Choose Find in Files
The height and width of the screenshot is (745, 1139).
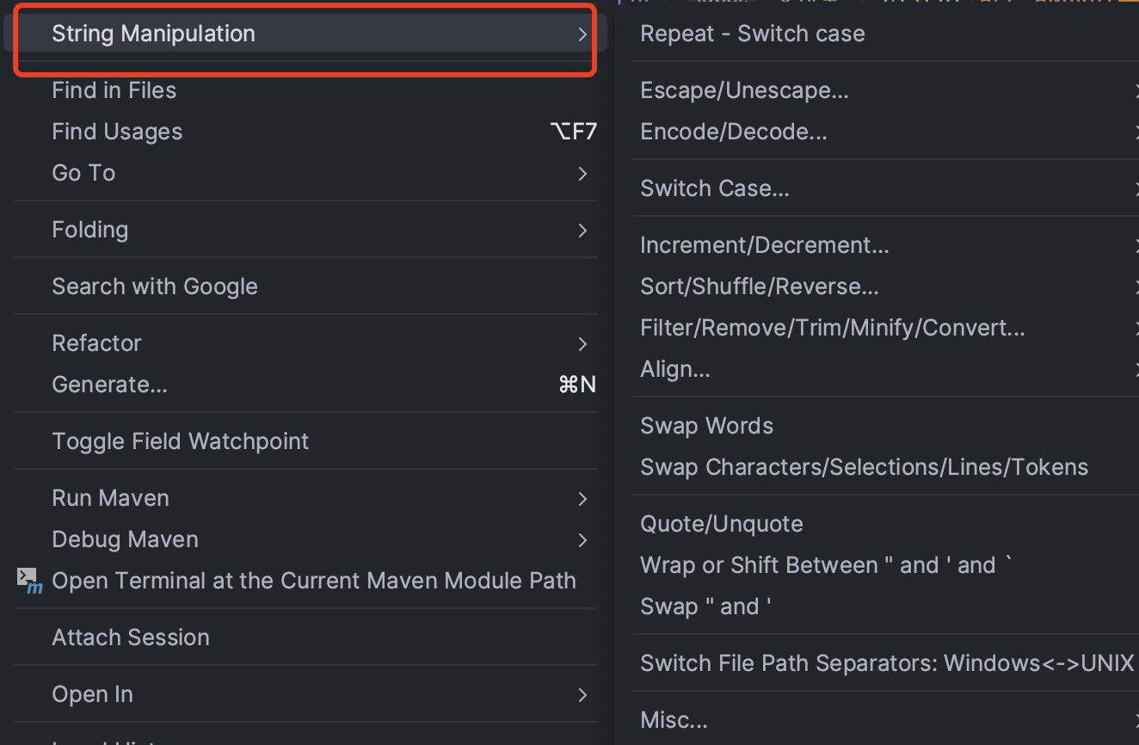305,90
